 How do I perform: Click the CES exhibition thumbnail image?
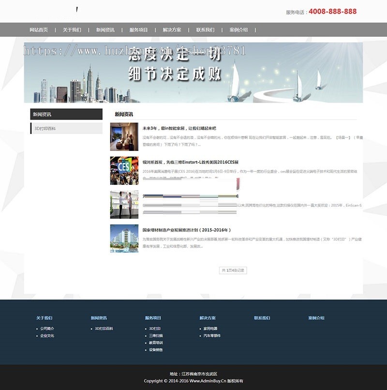(124, 171)
